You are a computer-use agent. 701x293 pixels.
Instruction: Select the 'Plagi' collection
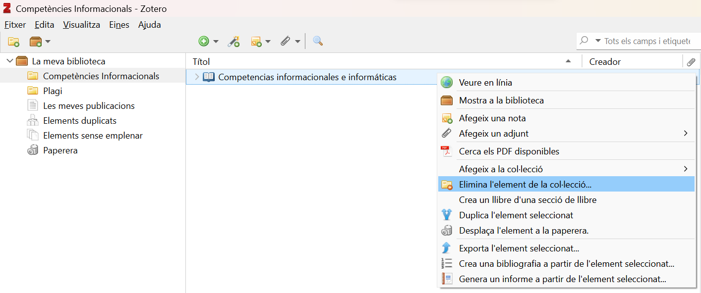(x=53, y=91)
